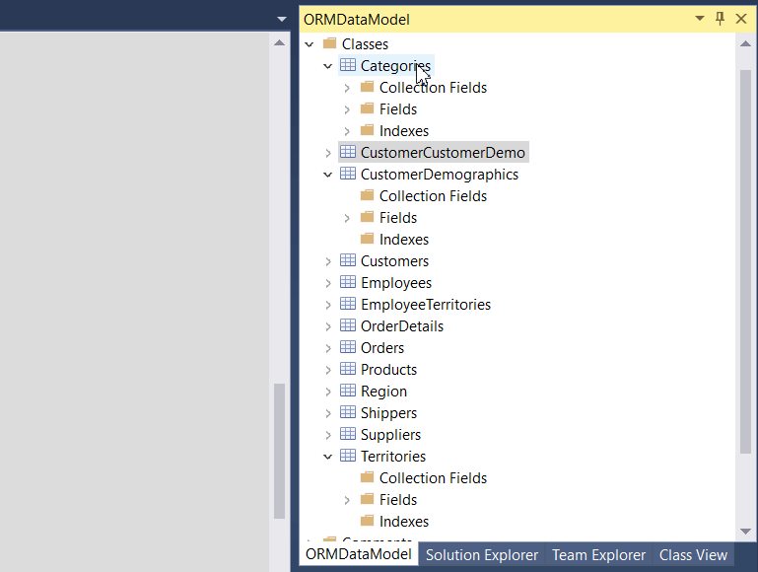Image resolution: width=758 pixels, height=572 pixels.
Task: Click the Classes folder icon
Action: [x=329, y=43]
